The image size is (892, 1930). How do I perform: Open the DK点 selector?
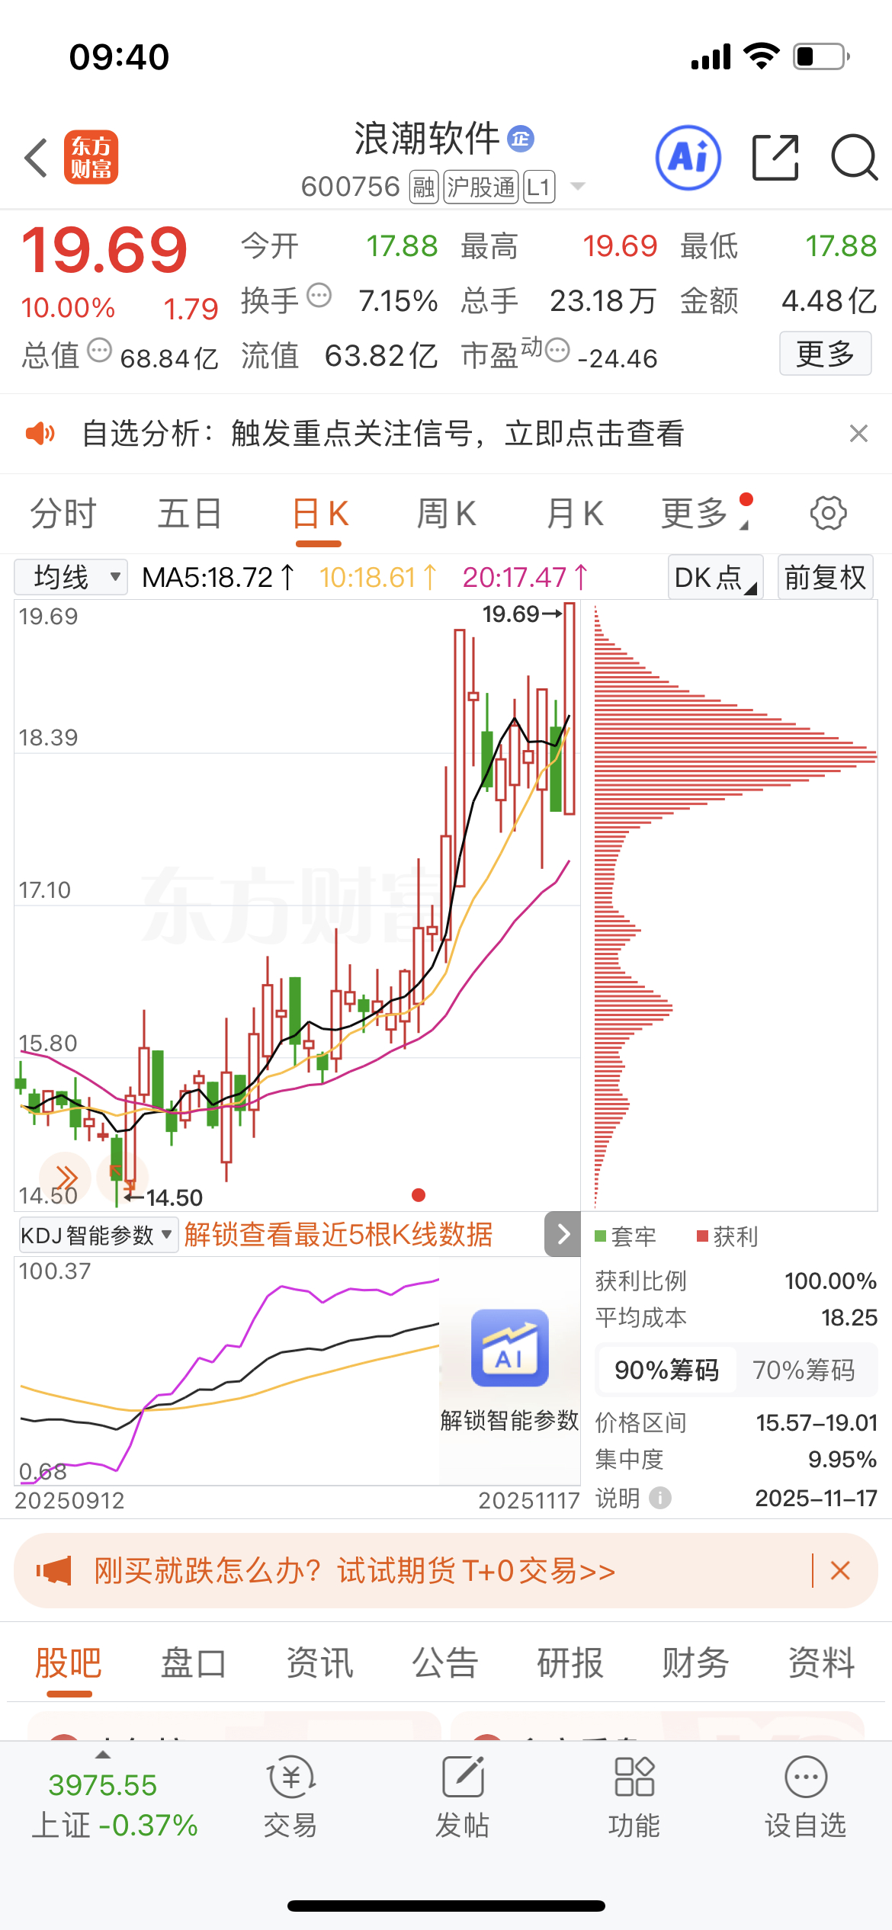tap(715, 577)
